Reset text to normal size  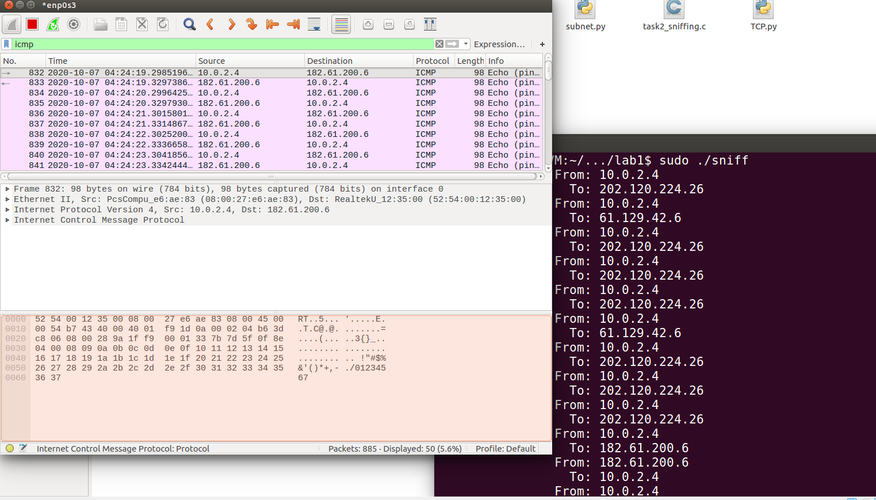(x=410, y=24)
